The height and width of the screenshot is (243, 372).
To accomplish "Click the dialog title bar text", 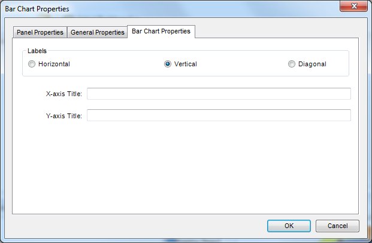I will 37,10.
